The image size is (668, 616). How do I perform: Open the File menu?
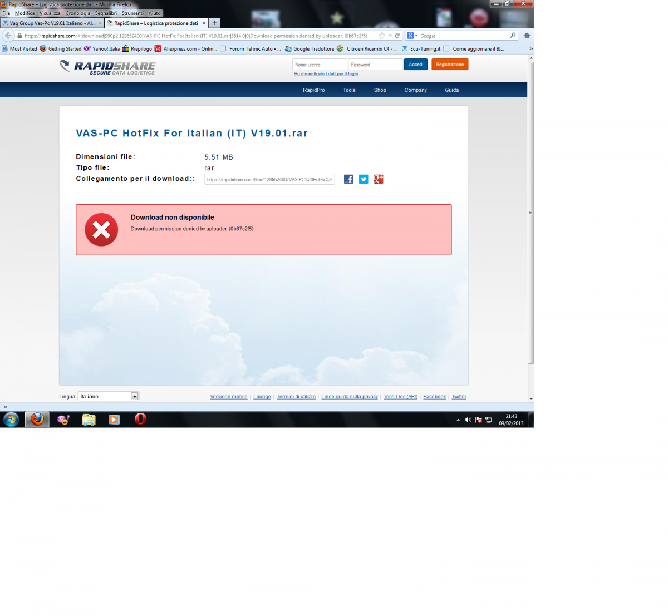click(6, 13)
